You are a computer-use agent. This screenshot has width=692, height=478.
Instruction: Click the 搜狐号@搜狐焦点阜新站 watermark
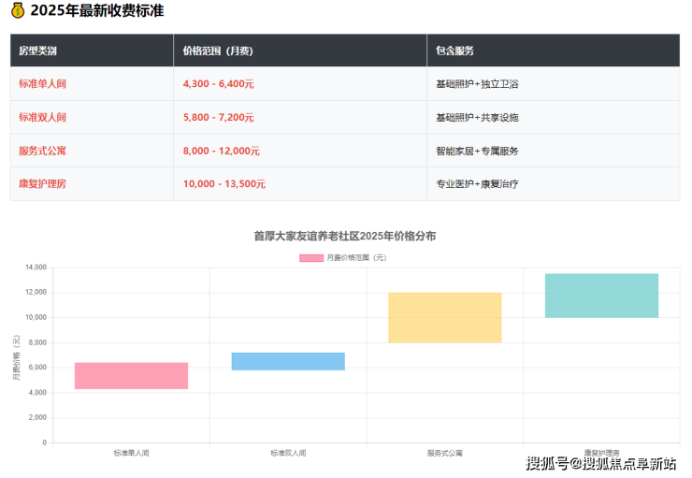tap(600, 464)
